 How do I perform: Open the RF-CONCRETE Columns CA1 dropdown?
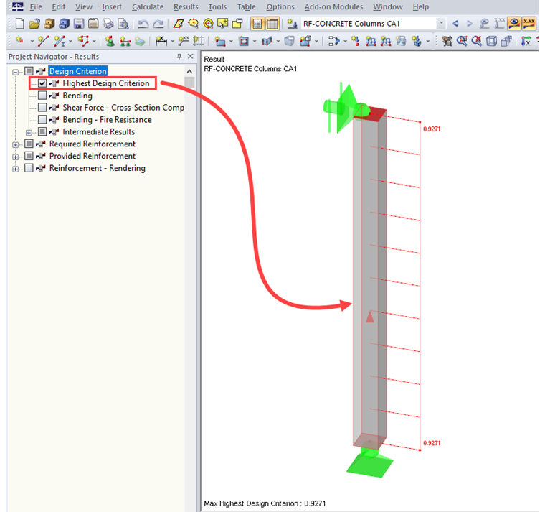tap(441, 23)
